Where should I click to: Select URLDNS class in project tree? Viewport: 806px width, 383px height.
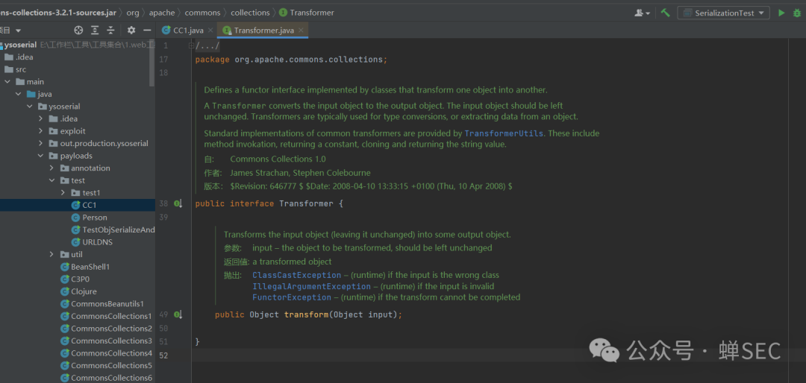click(x=96, y=242)
